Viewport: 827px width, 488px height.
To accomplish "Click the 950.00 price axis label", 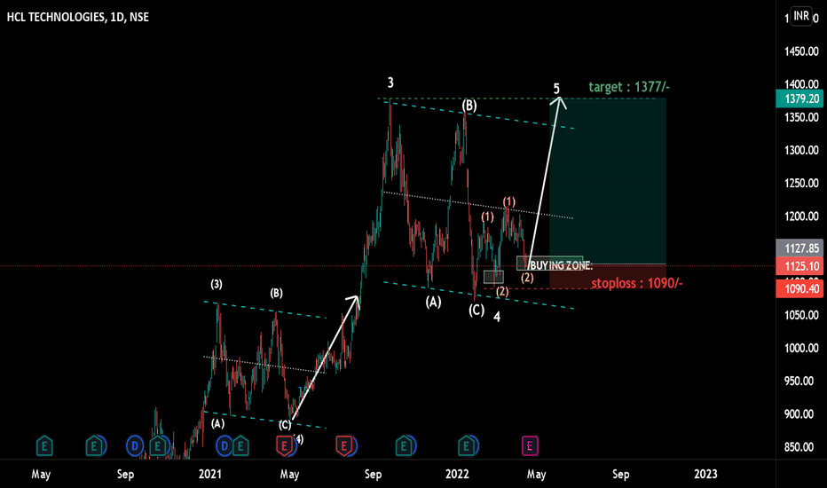I will coord(801,381).
